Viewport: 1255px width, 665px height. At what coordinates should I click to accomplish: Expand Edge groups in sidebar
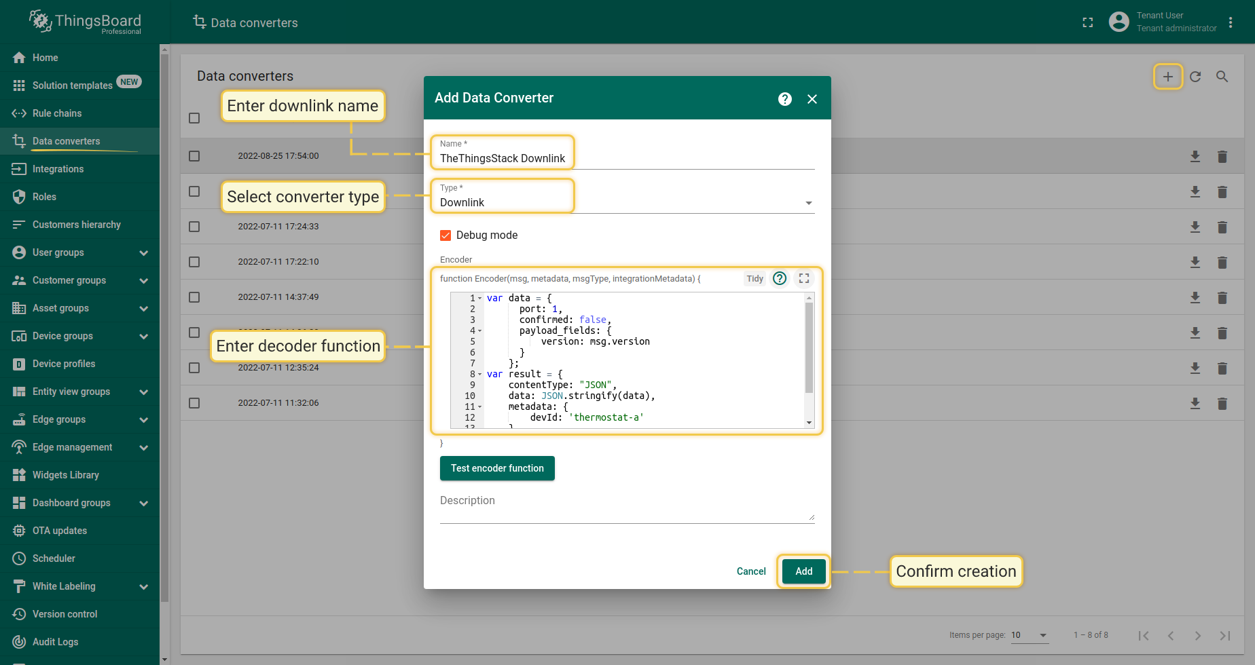pyautogui.click(x=144, y=420)
